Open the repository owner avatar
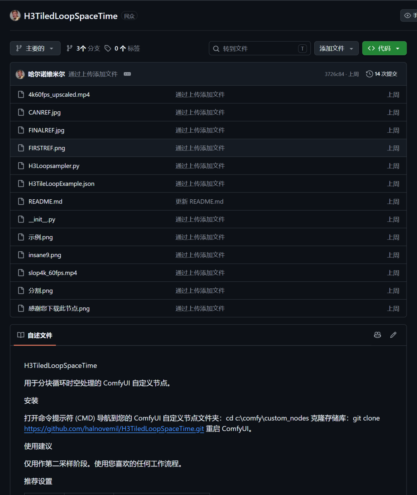This screenshot has height=495, width=417. tap(15, 15)
